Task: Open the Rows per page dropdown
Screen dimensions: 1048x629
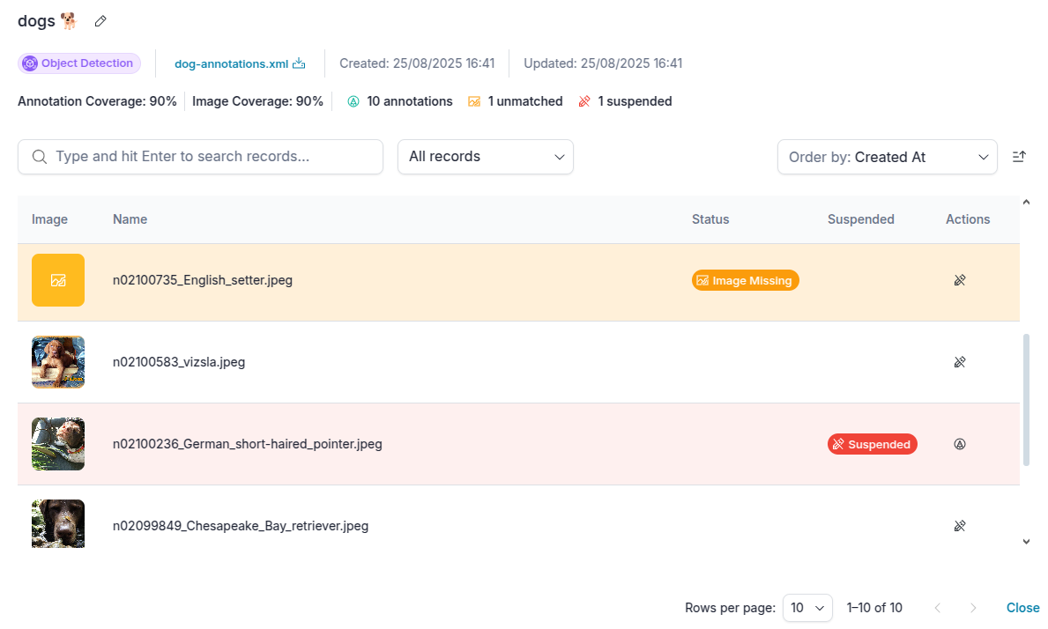Action: (807, 609)
